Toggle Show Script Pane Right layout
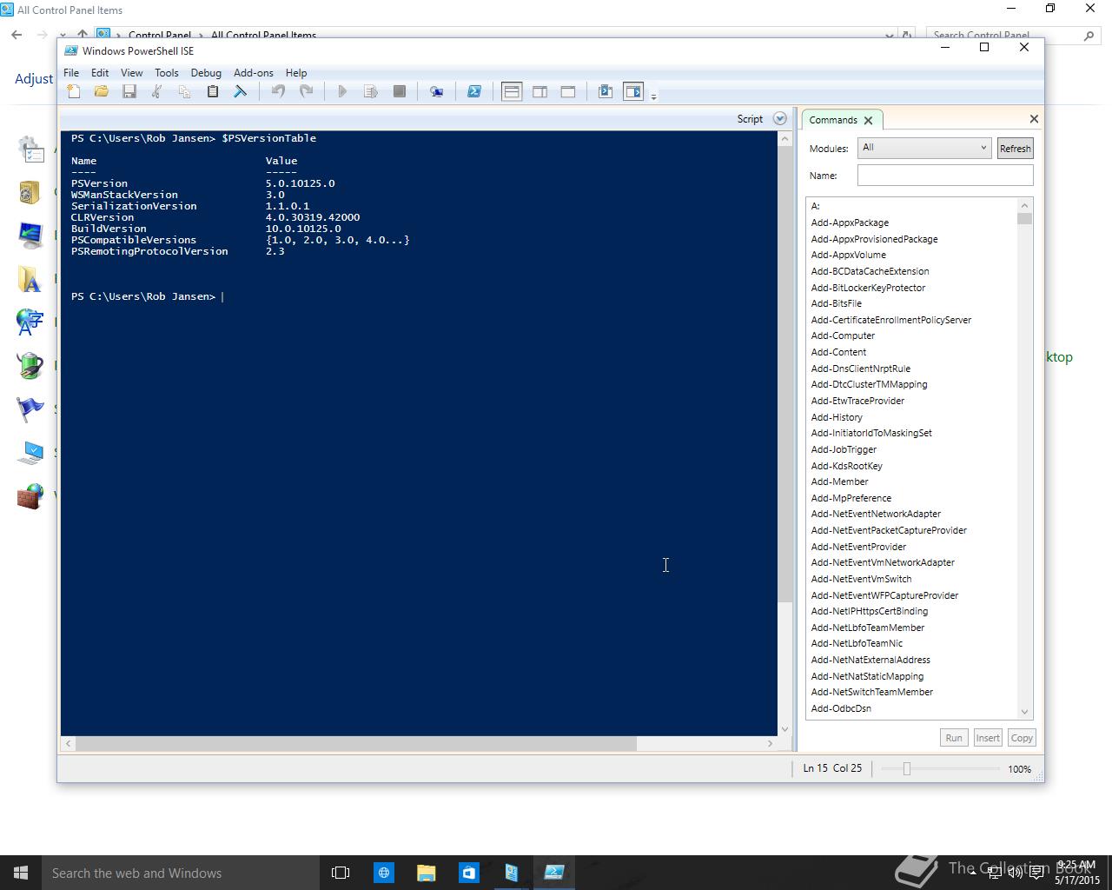This screenshot has height=890, width=1112. 539,91
